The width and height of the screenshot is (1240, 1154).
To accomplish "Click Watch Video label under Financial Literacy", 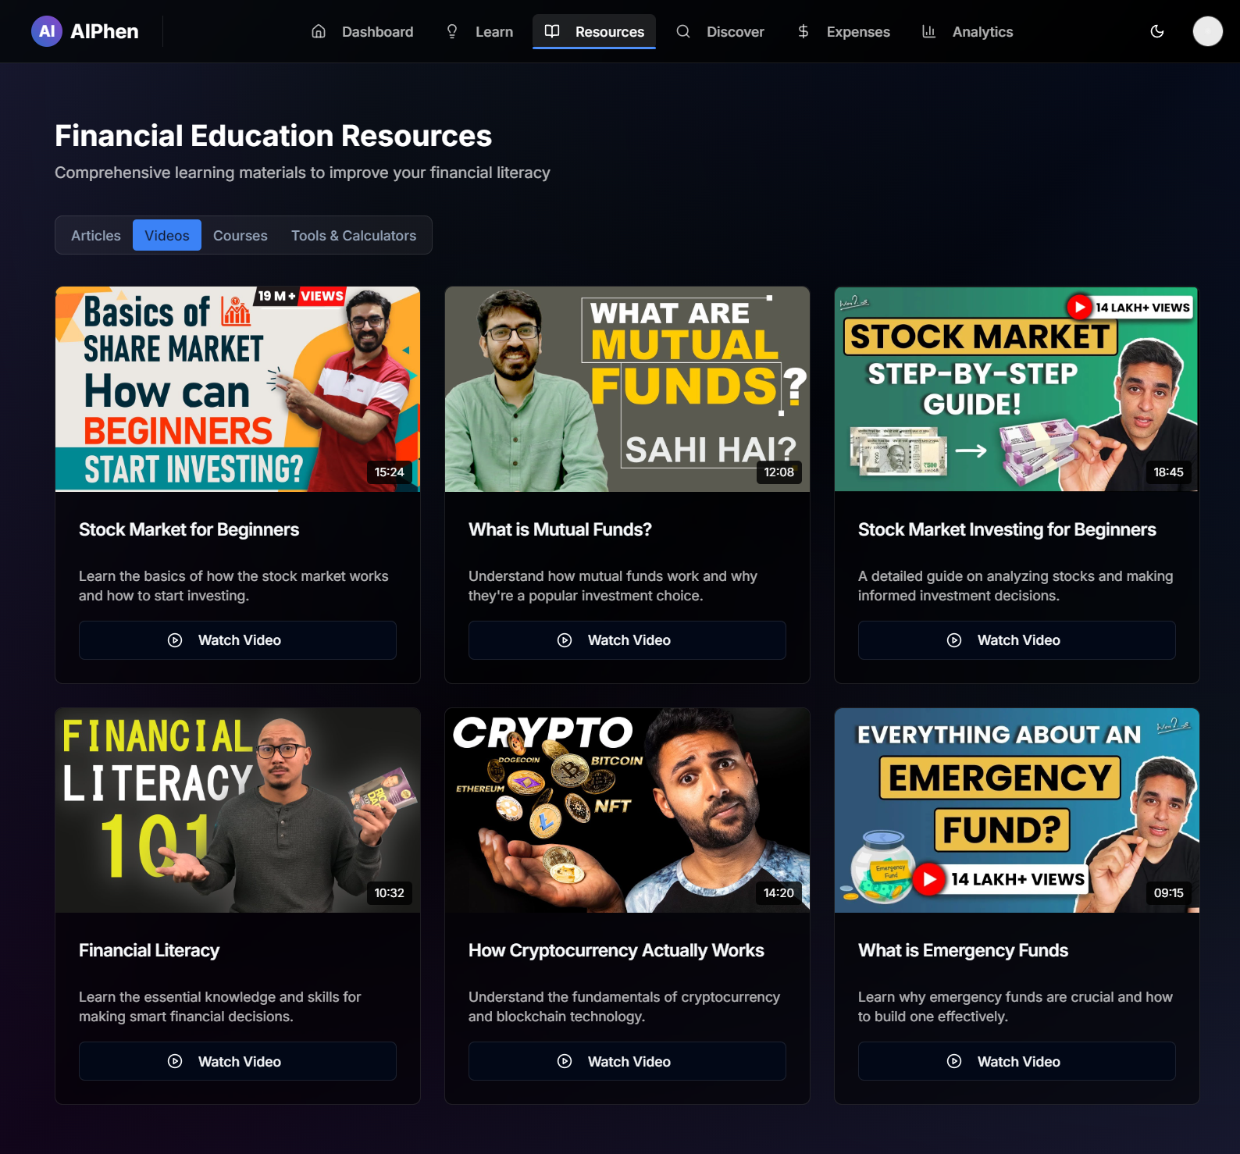I will [240, 1061].
